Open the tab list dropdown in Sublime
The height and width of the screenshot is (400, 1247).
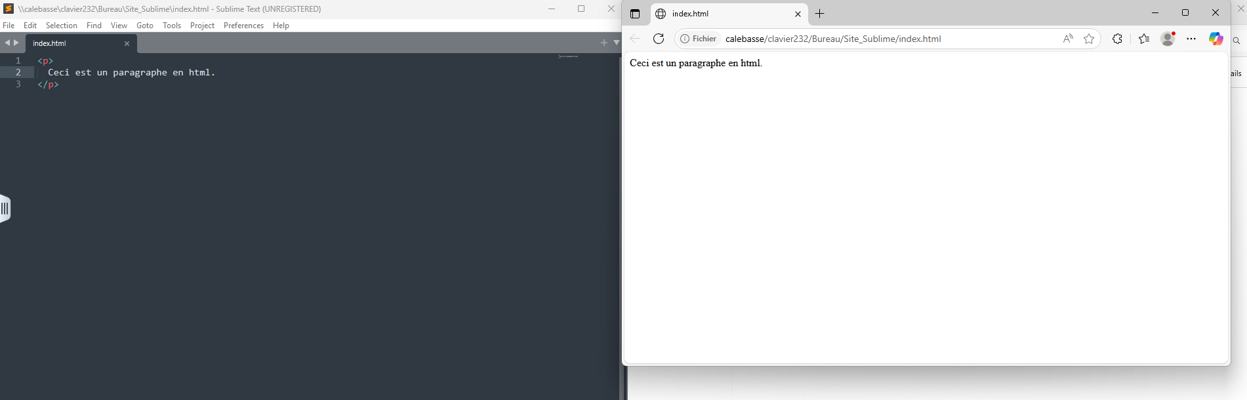617,43
